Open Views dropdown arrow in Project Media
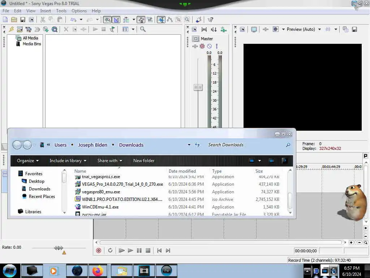Viewport: 370px width, 278px height. pos(133,29)
